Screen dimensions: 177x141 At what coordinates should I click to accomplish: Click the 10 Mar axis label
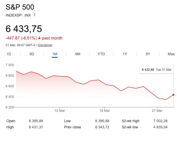tap(60, 111)
